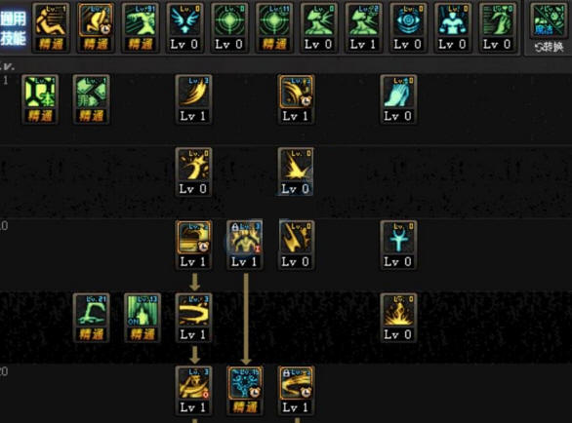The width and height of the screenshot is (572, 423).
Task: Click the green crosshair skill at Lv 11
Action: [x=274, y=27]
